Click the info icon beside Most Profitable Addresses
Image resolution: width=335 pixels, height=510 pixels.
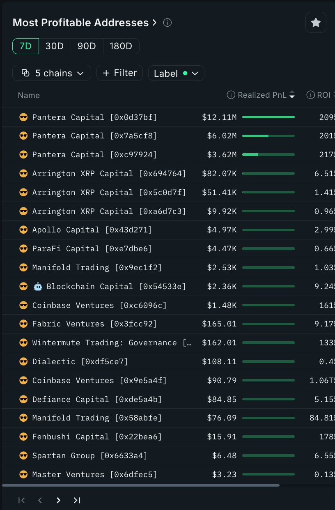[167, 23]
